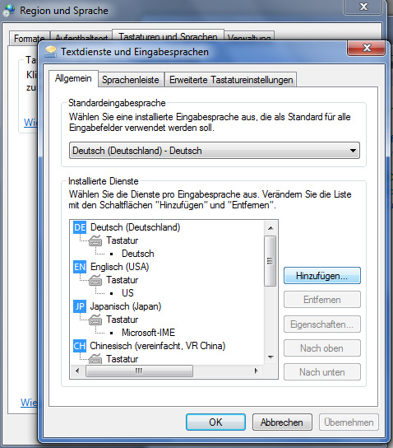
Task: Select Tastatur node under Englisch (USA)
Action: pos(122,280)
